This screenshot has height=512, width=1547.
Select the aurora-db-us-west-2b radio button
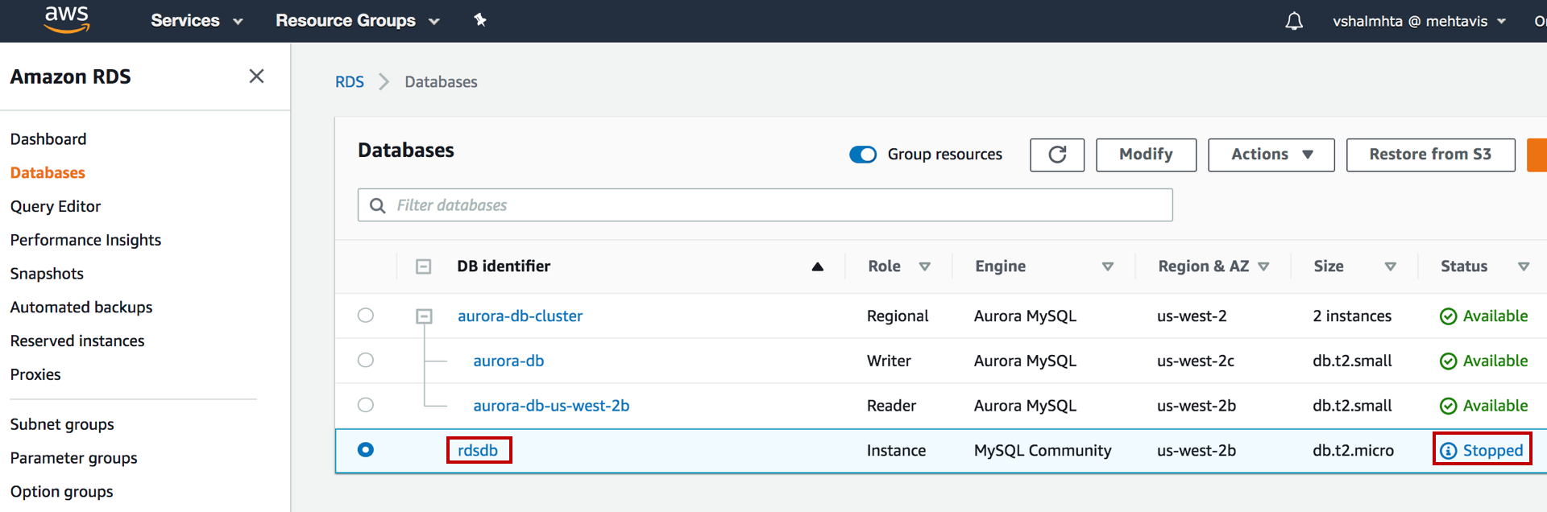tap(366, 405)
